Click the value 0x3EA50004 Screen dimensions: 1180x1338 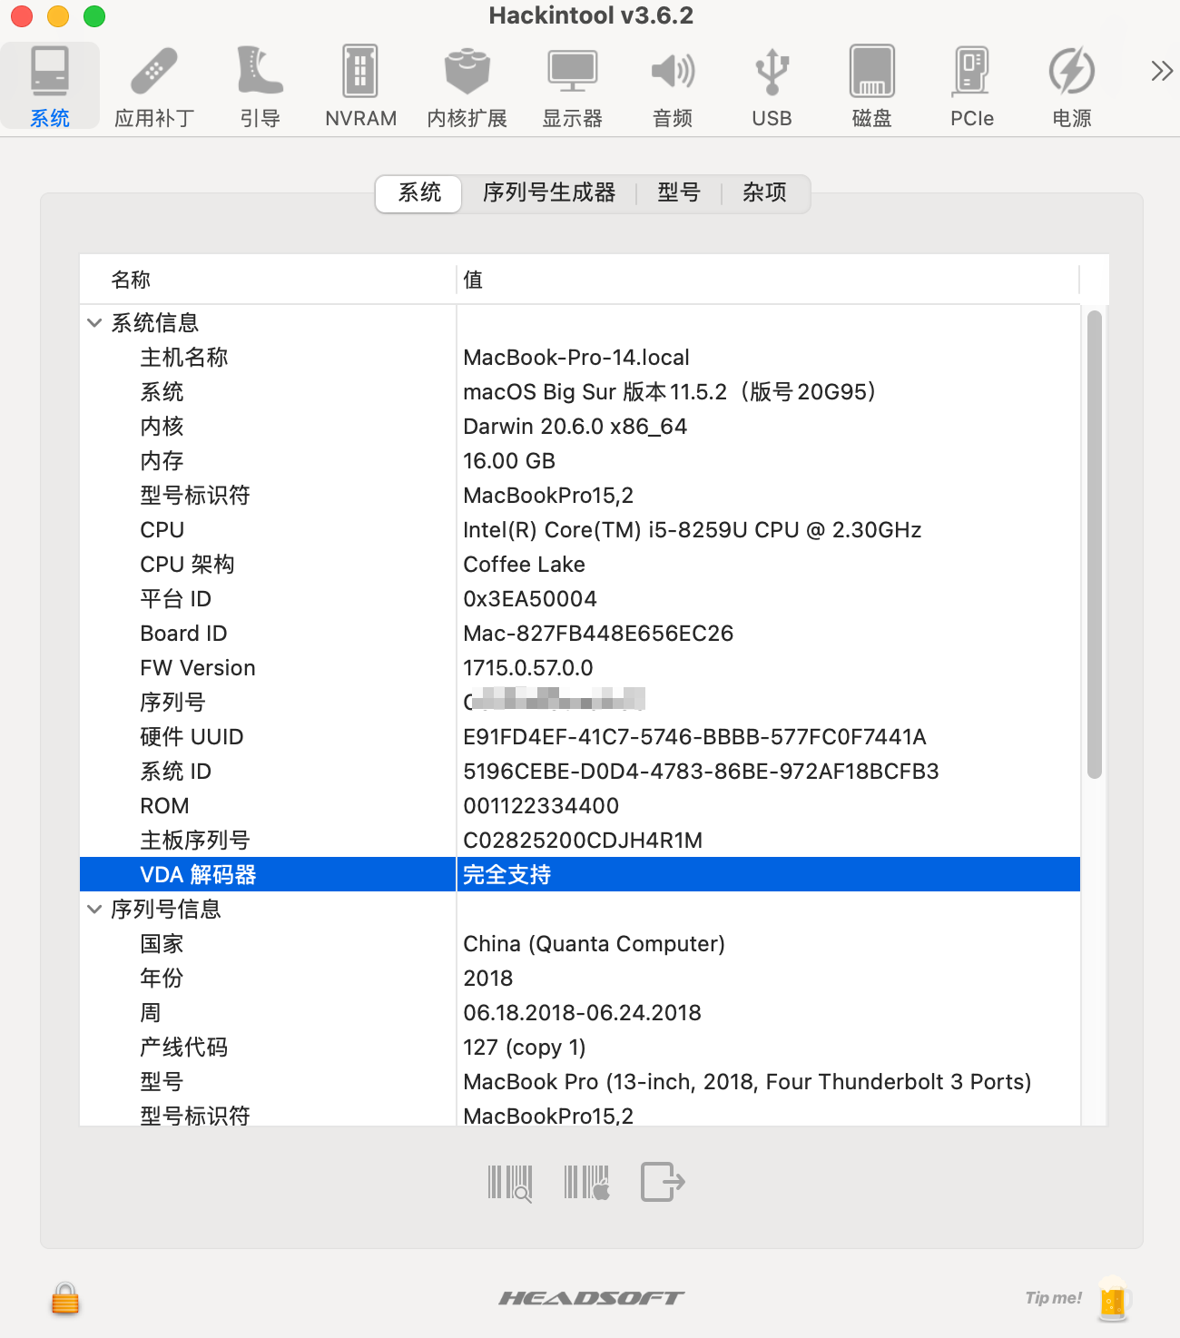pyautogui.click(x=530, y=599)
